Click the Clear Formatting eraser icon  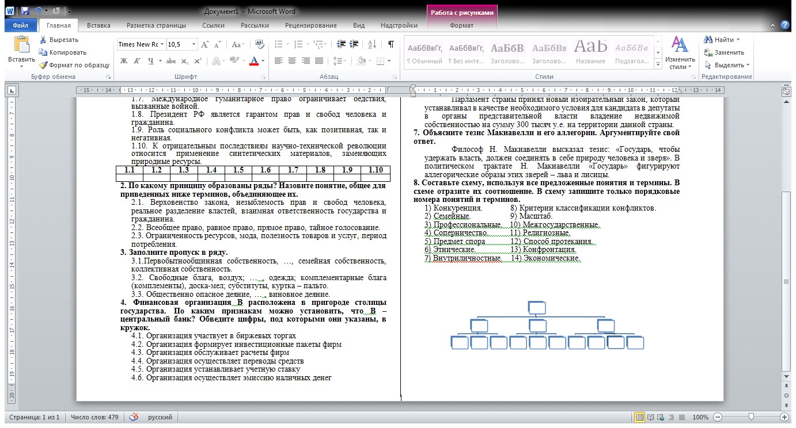coord(259,44)
